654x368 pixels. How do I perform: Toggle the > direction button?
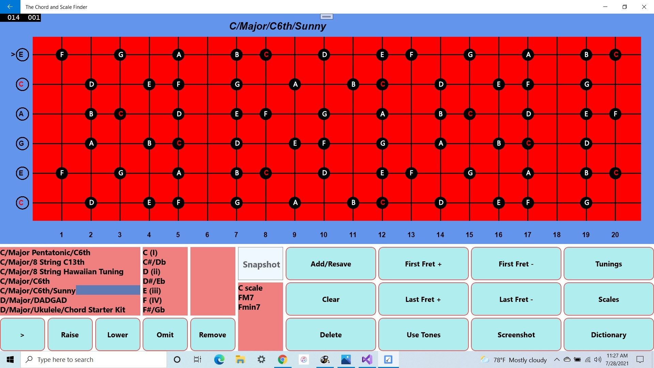[x=22, y=335]
